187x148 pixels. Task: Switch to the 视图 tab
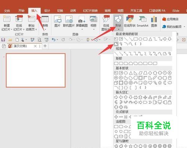120,10
